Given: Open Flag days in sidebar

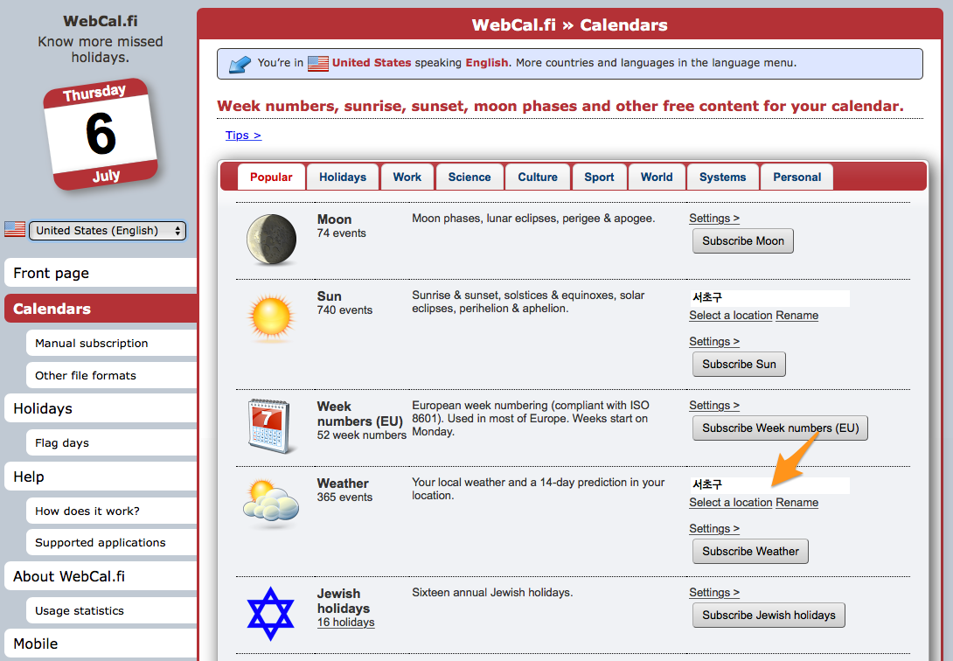Looking at the screenshot, I should coord(112,443).
